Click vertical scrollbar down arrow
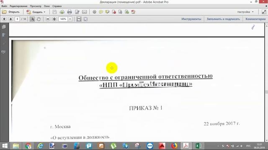This screenshot has width=268, height=150. (266, 140)
